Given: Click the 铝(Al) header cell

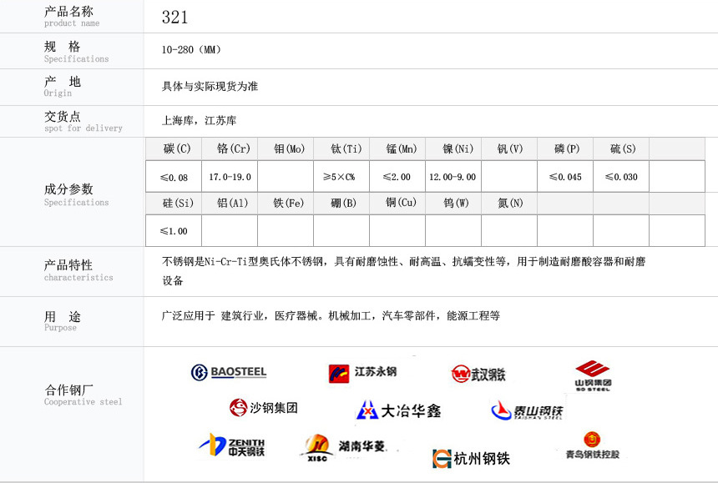Looking at the screenshot, I should coord(230,203).
